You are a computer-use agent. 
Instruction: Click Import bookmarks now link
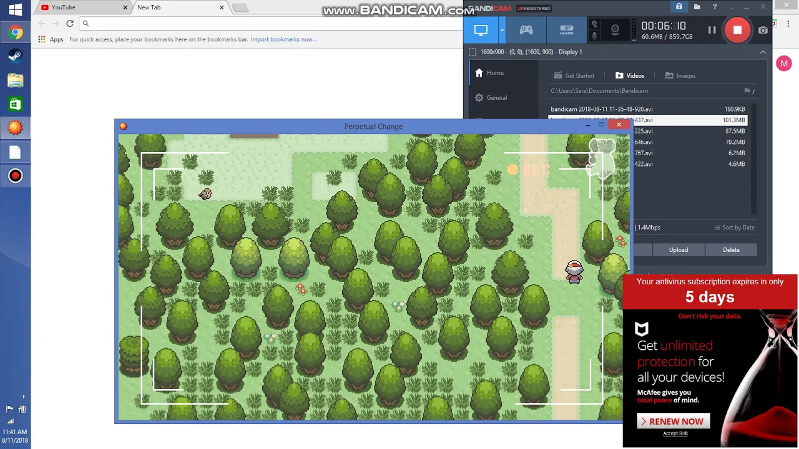283,39
